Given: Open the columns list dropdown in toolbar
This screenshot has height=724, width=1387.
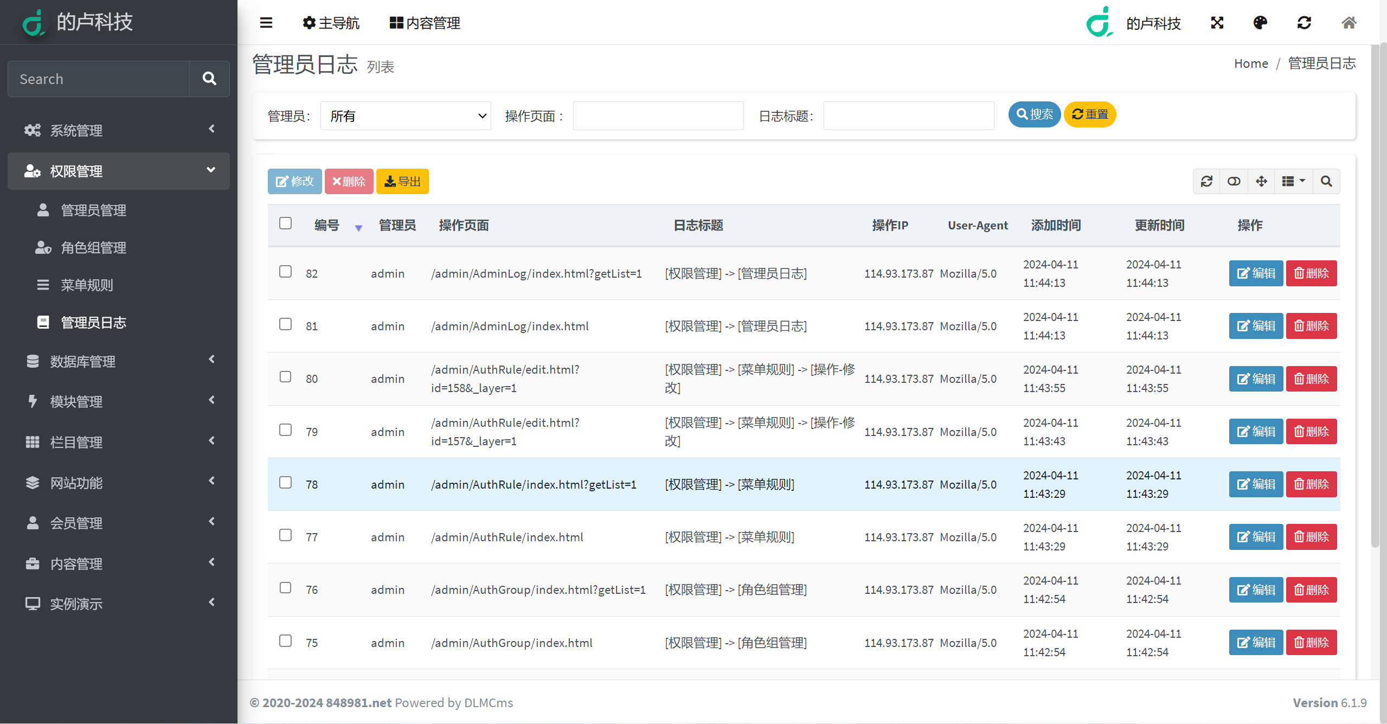Looking at the screenshot, I should coord(1294,181).
